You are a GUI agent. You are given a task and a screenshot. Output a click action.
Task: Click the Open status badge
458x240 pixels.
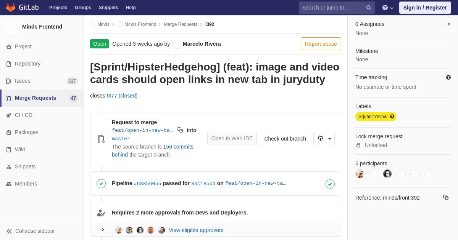pos(100,44)
